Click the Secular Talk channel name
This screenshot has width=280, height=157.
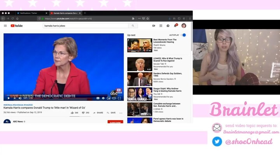[x=159, y=64]
